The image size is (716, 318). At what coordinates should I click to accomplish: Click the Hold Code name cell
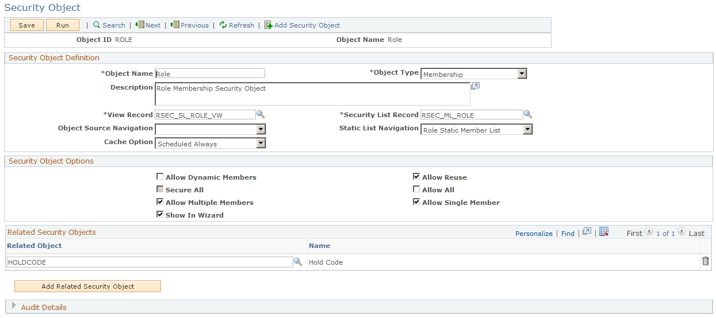326,262
